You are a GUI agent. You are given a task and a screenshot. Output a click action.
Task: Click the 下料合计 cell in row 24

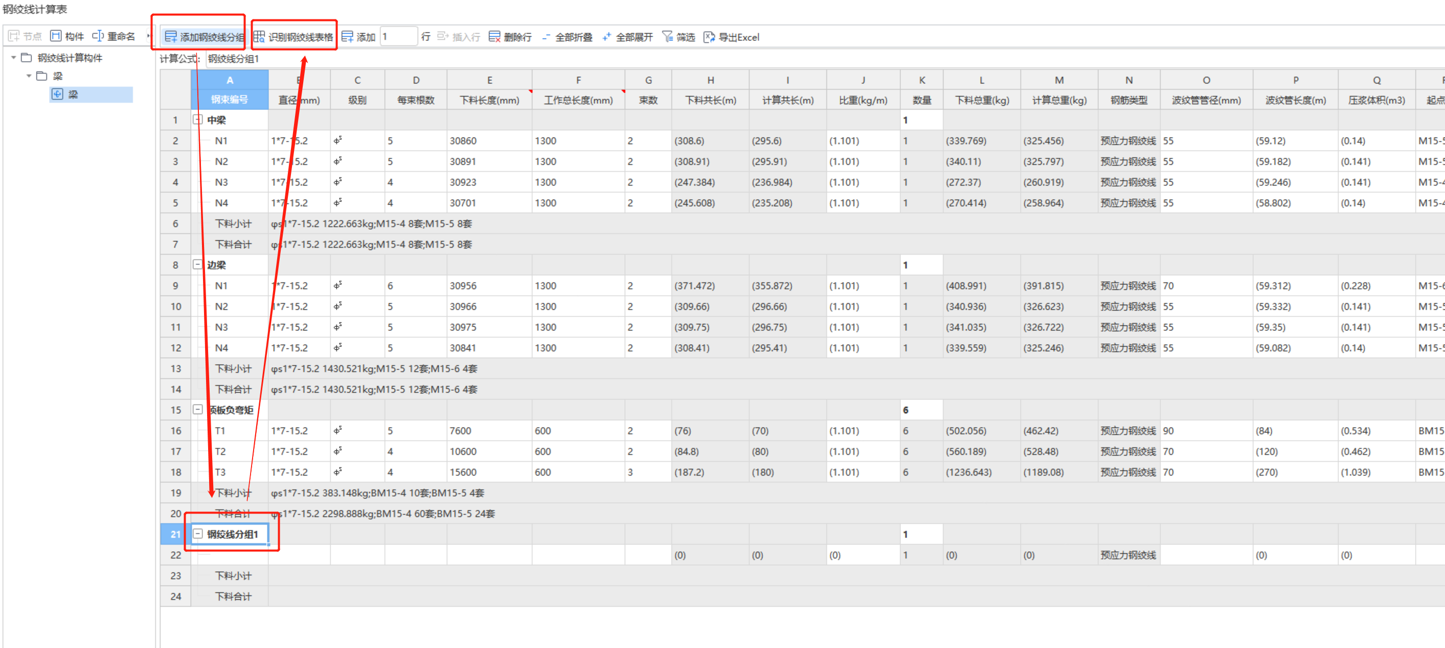230,596
